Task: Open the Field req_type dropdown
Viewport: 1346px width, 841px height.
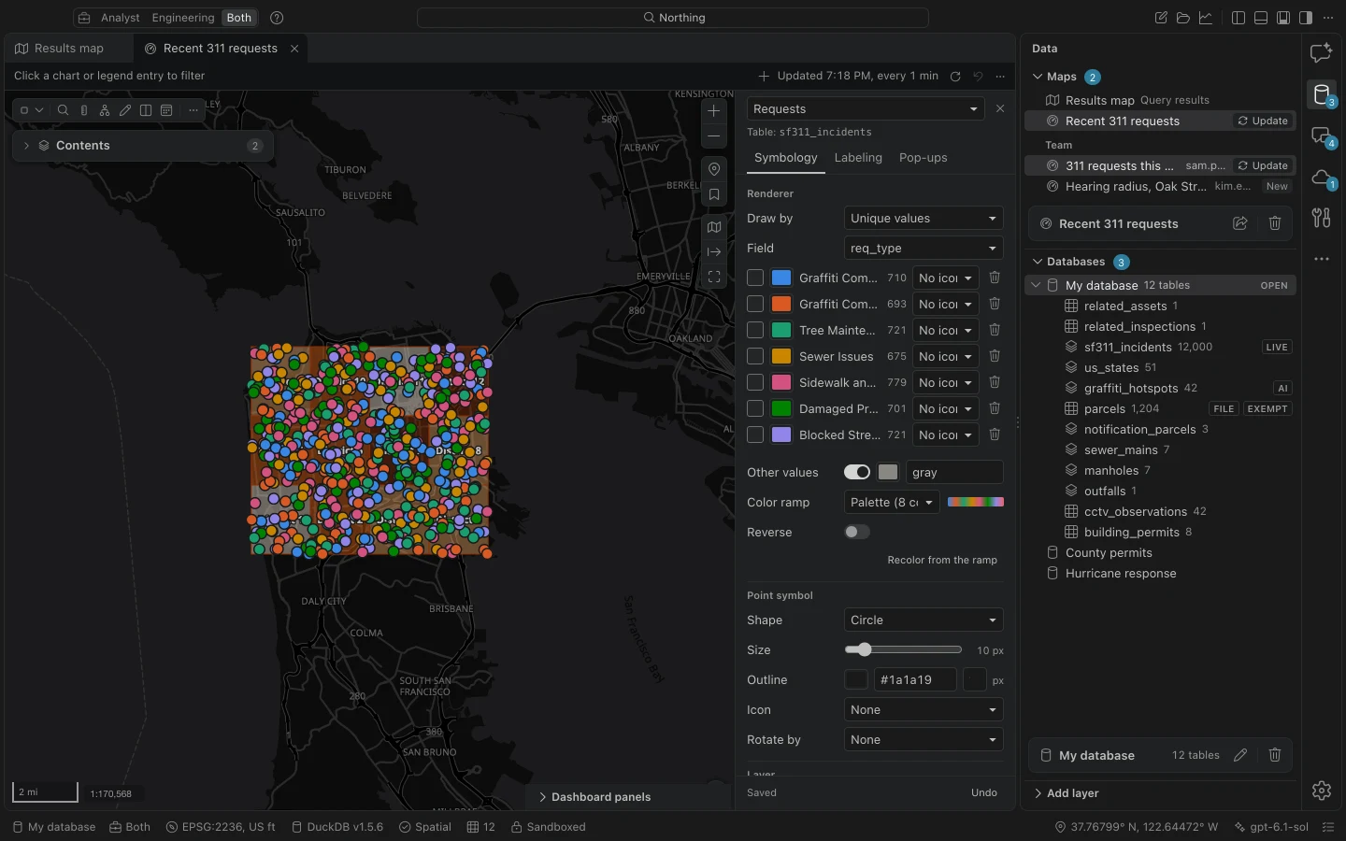Action: tap(924, 248)
